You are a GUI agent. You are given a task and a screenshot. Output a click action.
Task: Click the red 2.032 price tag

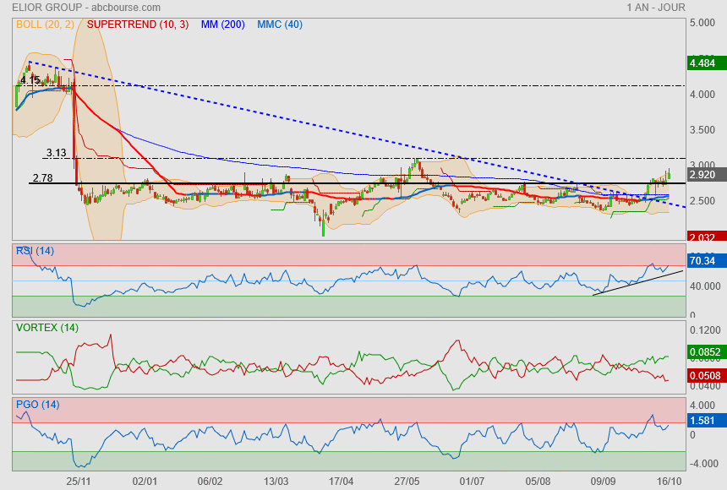pyautogui.click(x=702, y=237)
